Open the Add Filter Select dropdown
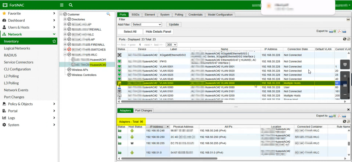 [x=147, y=25]
